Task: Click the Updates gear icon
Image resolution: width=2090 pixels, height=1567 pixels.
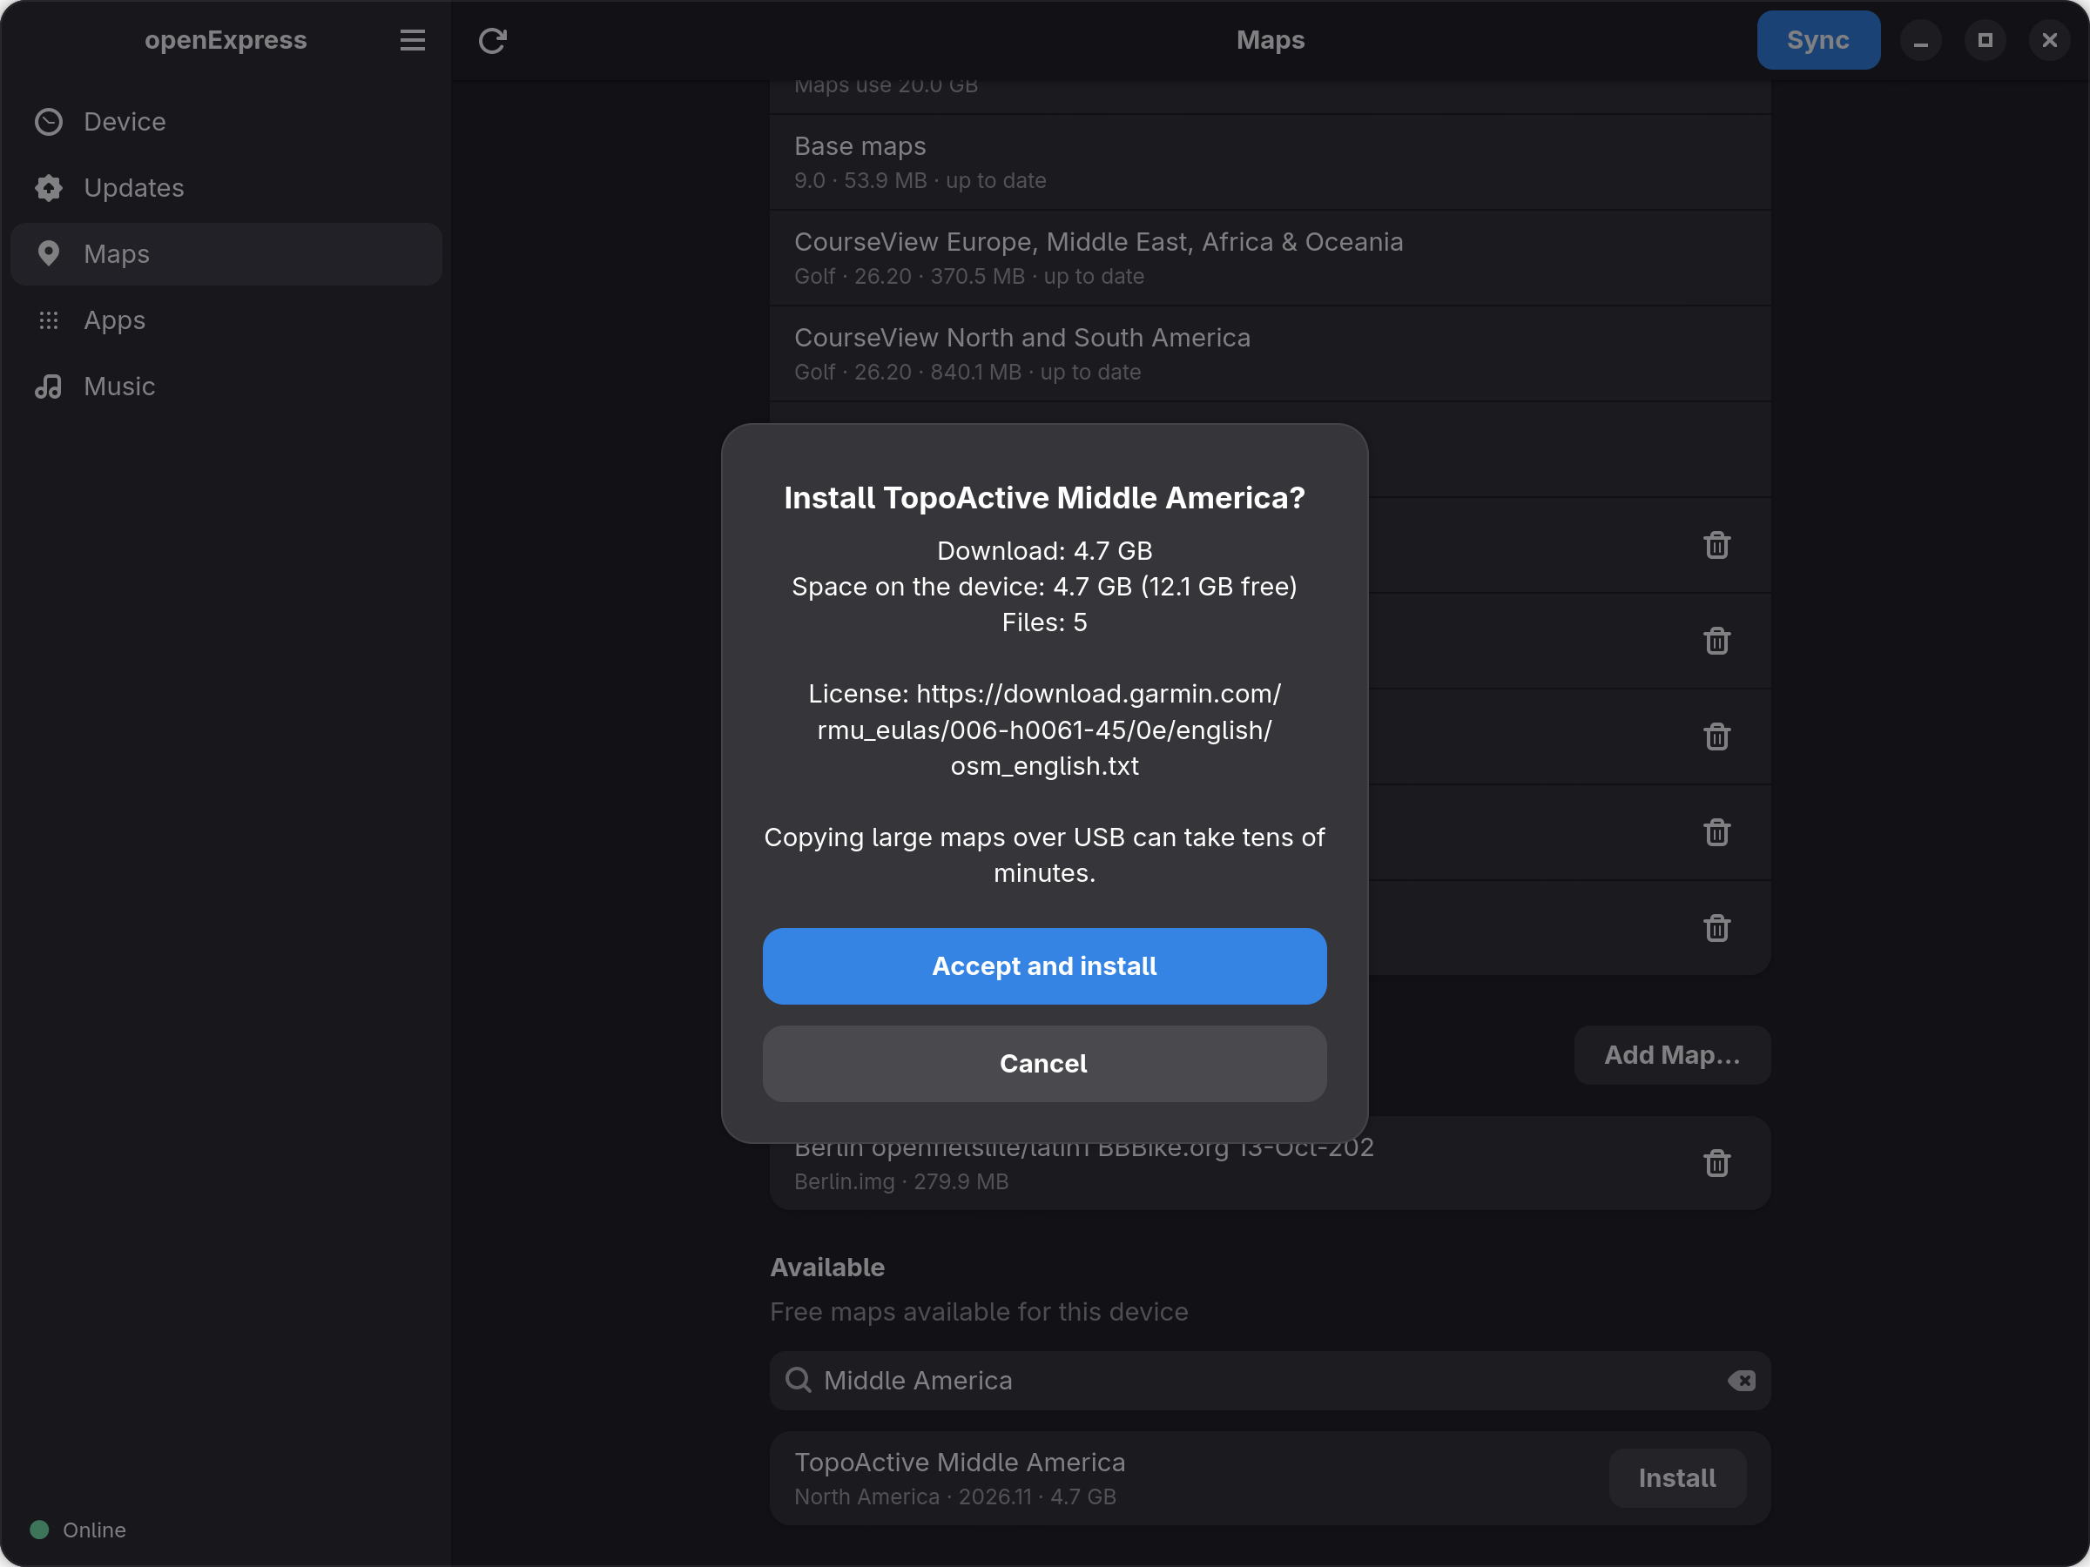Action: click(48, 188)
